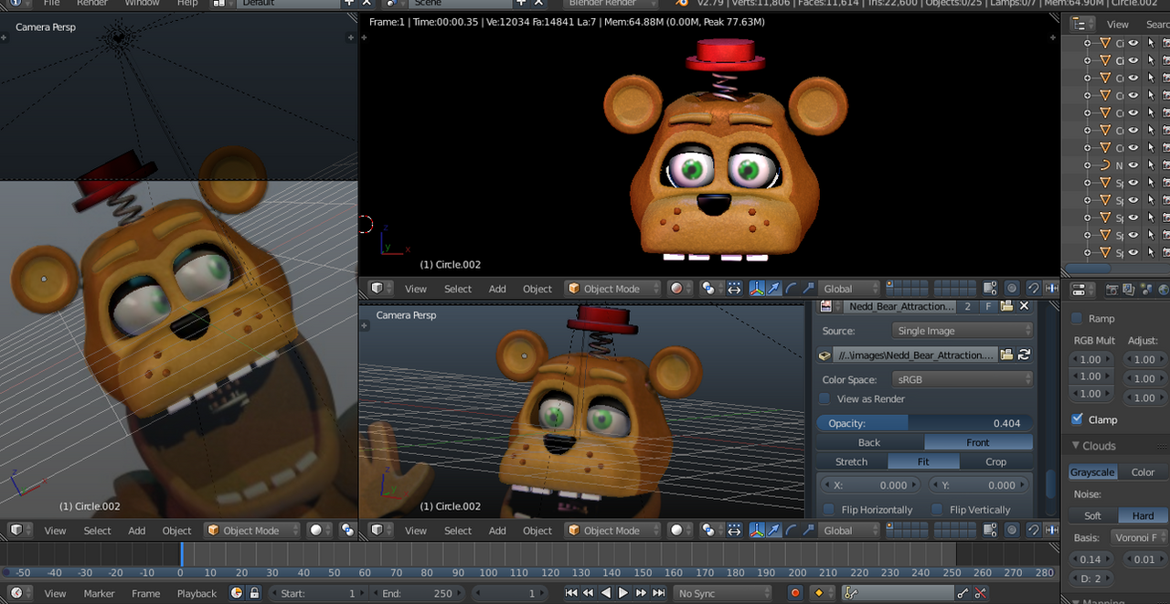Enable the Ramp checkbox
The height and width of the screenshot is (604, 1170).
coord(1077,319)
